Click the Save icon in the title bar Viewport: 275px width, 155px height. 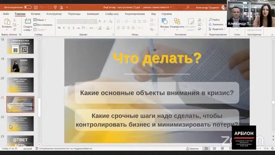[36, 7]
